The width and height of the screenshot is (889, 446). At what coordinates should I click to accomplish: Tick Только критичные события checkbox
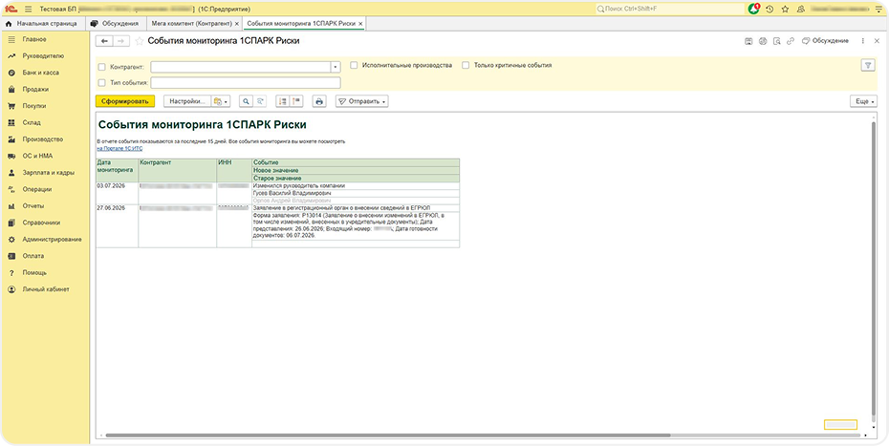coord(466,65)
